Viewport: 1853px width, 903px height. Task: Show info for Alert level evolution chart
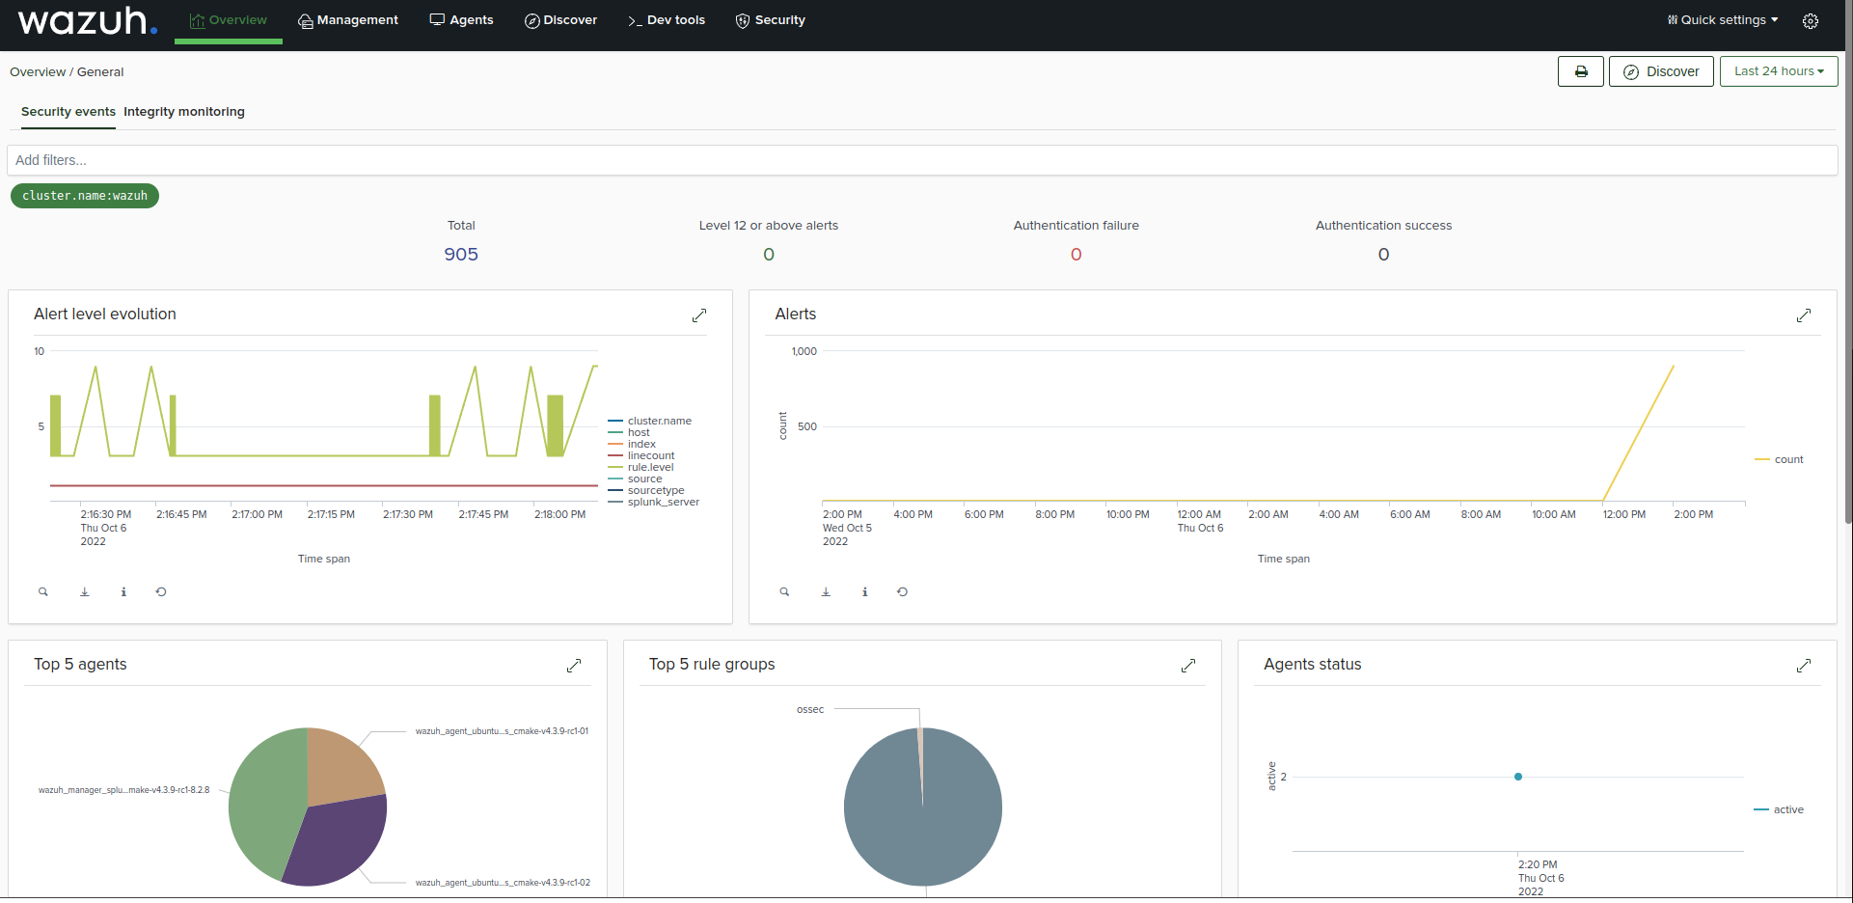123,592
